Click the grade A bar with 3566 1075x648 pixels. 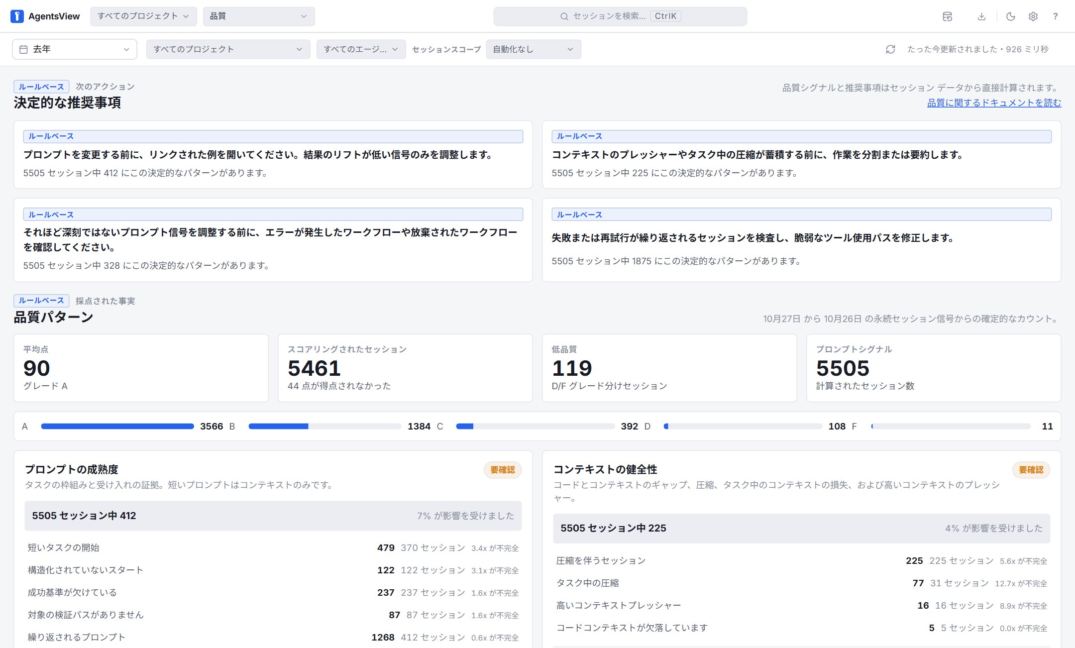[x=117, y=427]
